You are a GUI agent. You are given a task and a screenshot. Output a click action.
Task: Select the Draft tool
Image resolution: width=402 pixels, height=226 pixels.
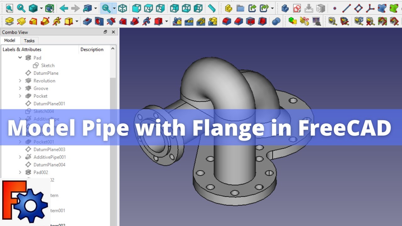click(x=251, y=21)
